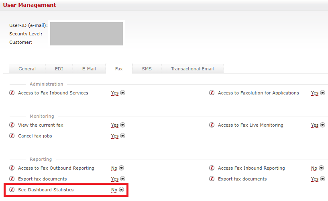
Task: Expand the Faxolution for Applications dropdown arrow
Action: [x=323, y=93]
